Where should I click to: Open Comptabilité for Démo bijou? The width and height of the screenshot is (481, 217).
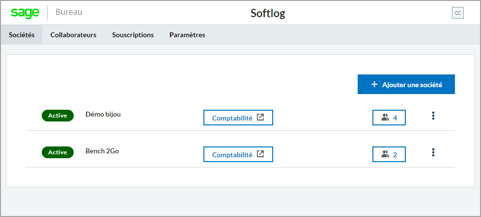238,118
